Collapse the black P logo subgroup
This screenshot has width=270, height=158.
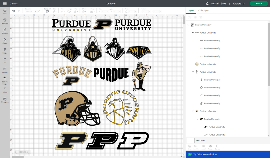[197, 119]
